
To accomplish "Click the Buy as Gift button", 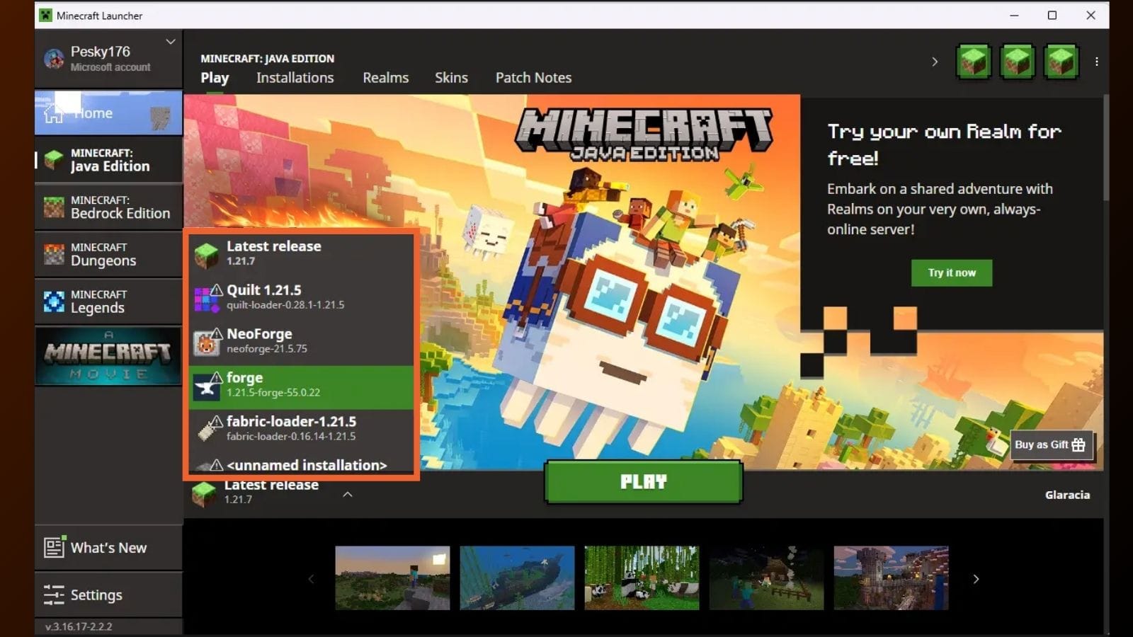I will coord(1050,444).
